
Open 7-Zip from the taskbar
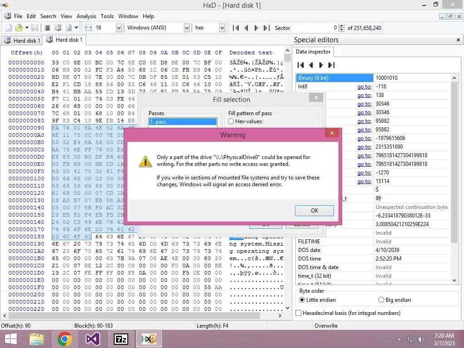[121, 339]
